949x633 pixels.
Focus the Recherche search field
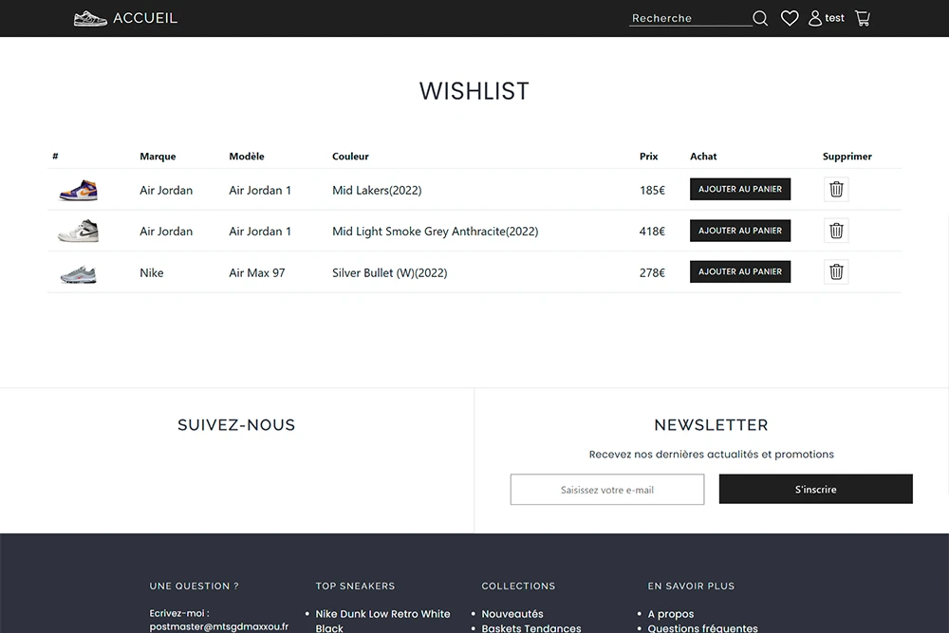coord(690,18)
